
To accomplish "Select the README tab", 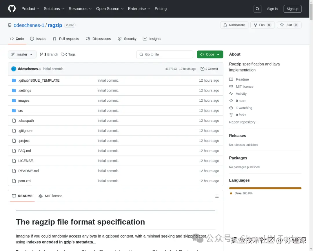I will click(x=22, y=196).
